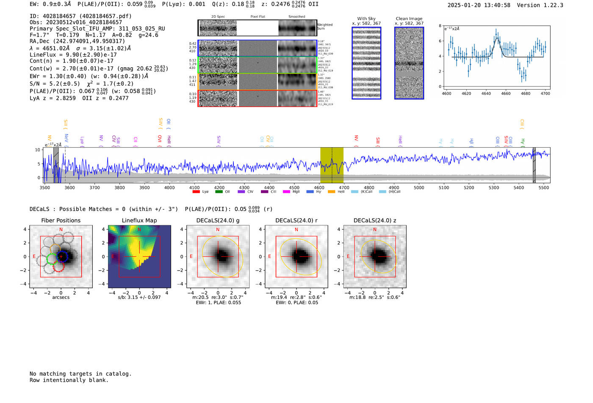Click the red Lyα legend swatch

pos(196,192)
